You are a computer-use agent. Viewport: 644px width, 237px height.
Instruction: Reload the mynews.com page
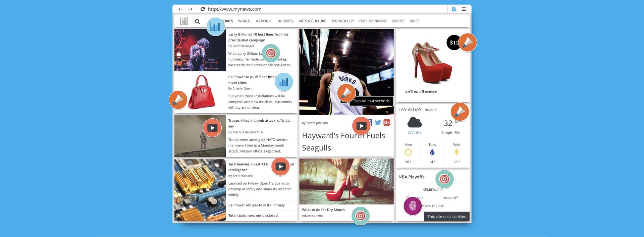pos(203,9)
